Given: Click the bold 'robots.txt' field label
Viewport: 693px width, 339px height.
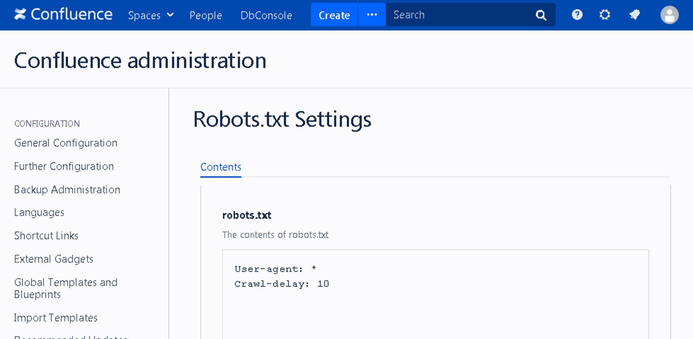Looking at the screenshot, I should pyautogui.click(x=247, y=215).
